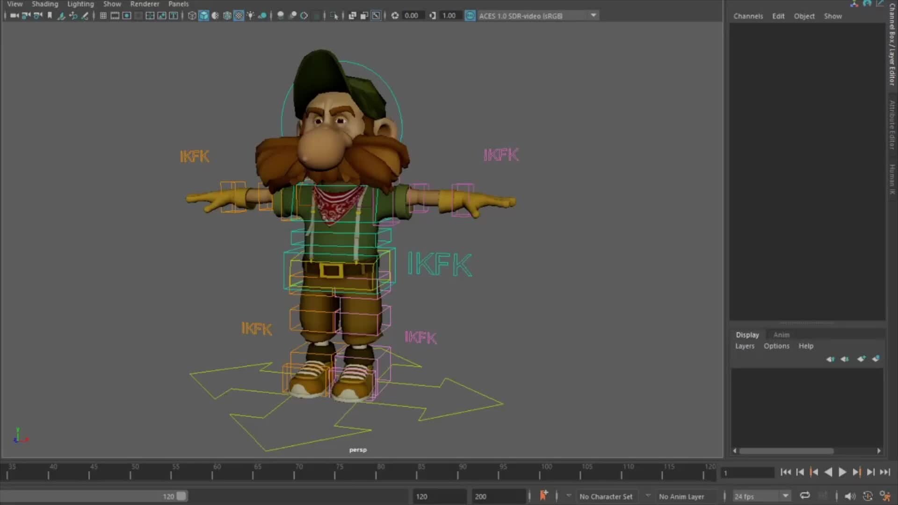The width and height of the screenshot is (898, 505).
Task: Select the Grid display icon
Action: click(104, 15)
